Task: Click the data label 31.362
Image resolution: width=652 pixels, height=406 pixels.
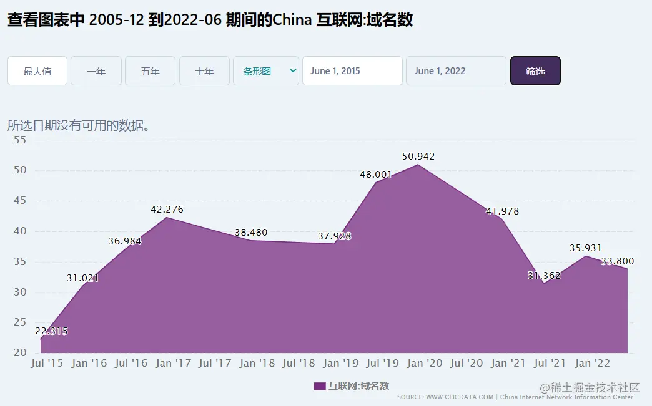Action: pos(544,276)
